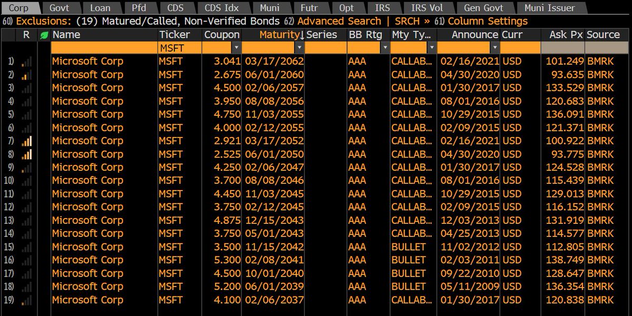The height and width of the screenshot is (316, 632).
Task: Click ask price 116.152
Action: pos(565,208)
